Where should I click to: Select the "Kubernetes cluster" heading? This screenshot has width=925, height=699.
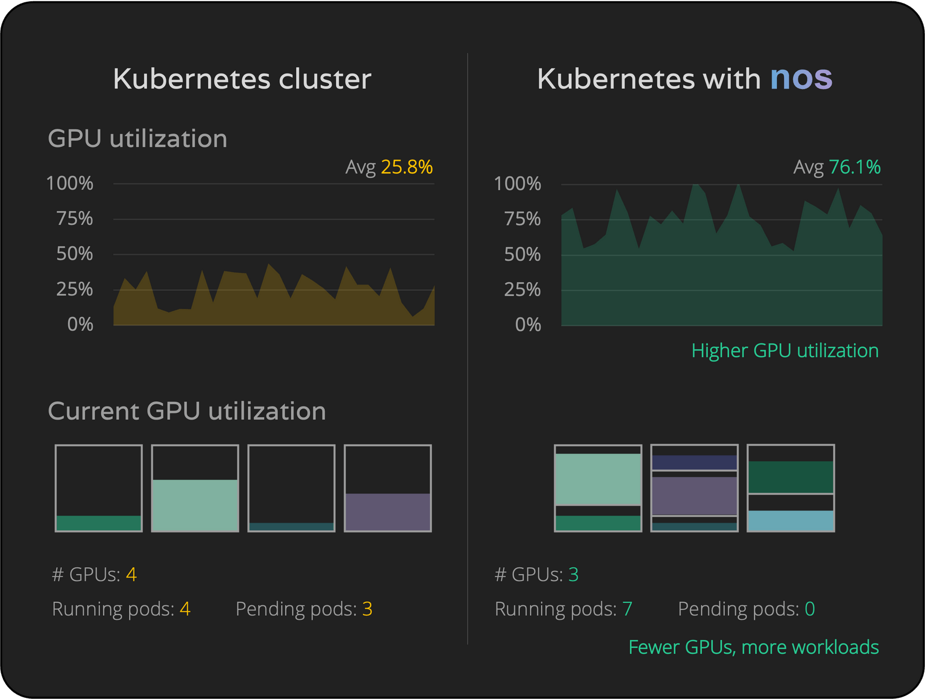(242, 79)
